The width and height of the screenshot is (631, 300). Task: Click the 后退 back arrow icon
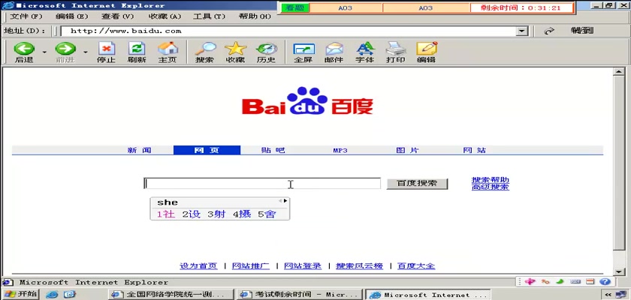24,49
